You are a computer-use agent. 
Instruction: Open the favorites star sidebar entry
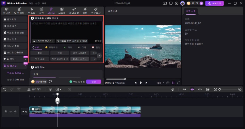[15, 19]
